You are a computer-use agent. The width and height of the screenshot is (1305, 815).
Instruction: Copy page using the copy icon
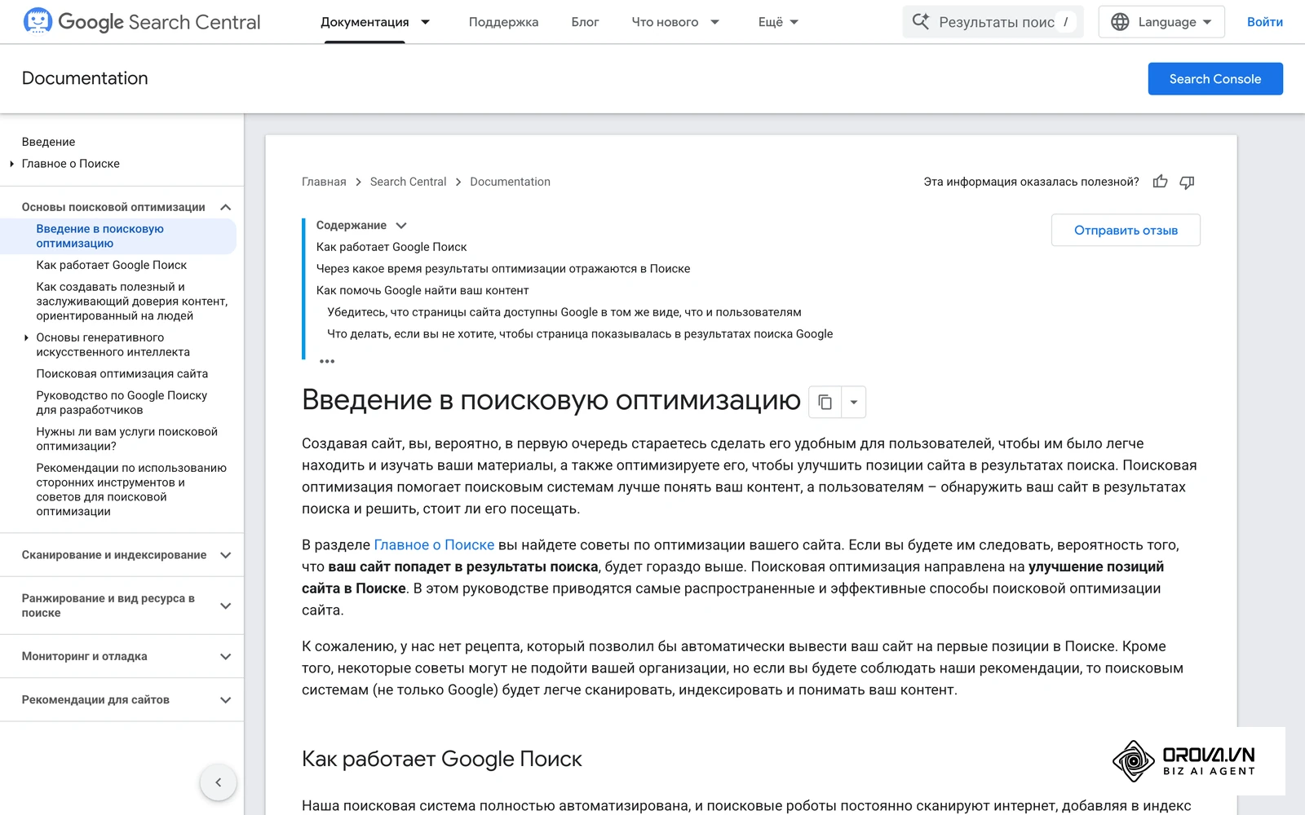coord(825,402)
